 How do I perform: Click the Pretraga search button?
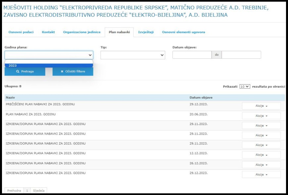25,71
